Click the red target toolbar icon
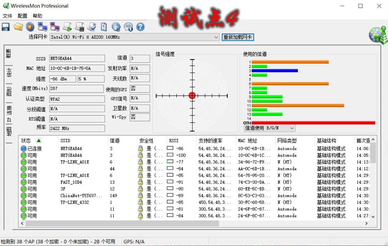Viewport: 388px width, 246px height. coord(30,27)
